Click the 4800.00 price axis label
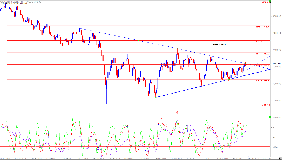Screen dimensions: 282x160 tap(276, 16)
